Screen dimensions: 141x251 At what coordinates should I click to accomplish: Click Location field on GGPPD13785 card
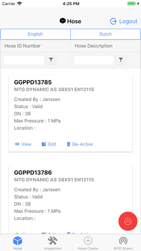coord(25,128)
